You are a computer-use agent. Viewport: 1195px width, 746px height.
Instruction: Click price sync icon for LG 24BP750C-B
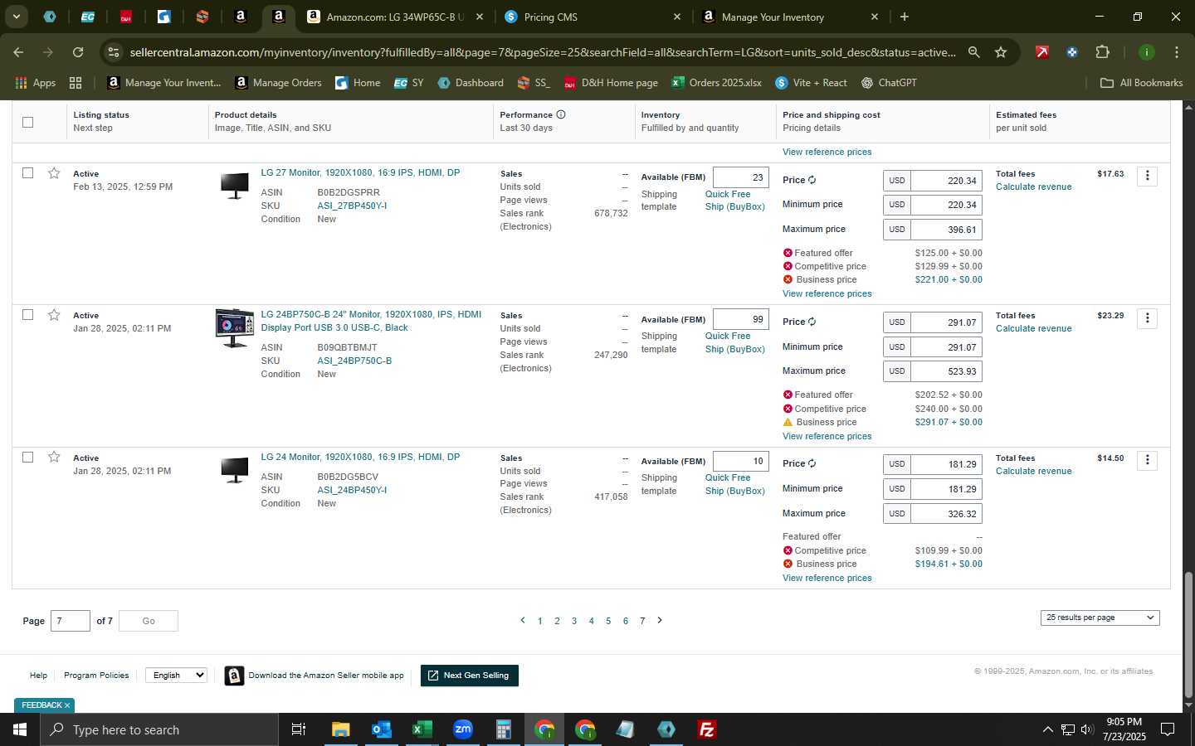pos(812,322)
